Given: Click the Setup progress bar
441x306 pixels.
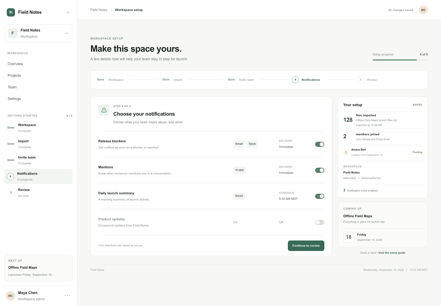Looking at the screenshot, I should [400, 60].
